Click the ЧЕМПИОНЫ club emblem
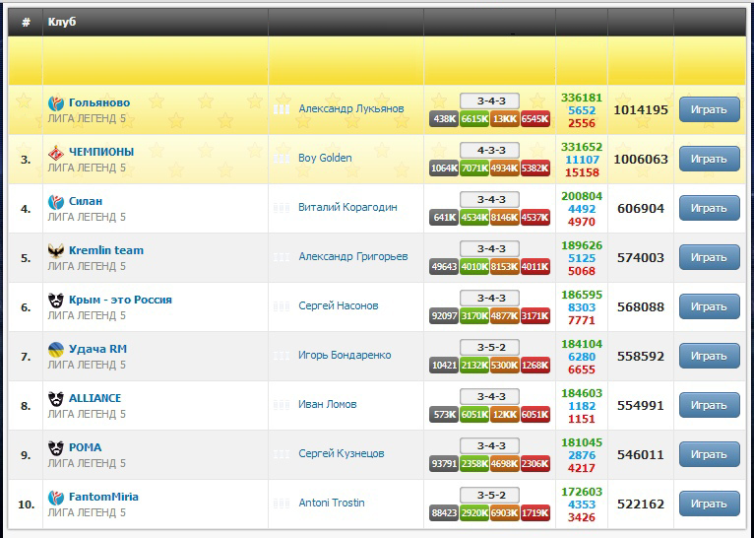Viewport: 754px width, 538px height. point(56,152)
